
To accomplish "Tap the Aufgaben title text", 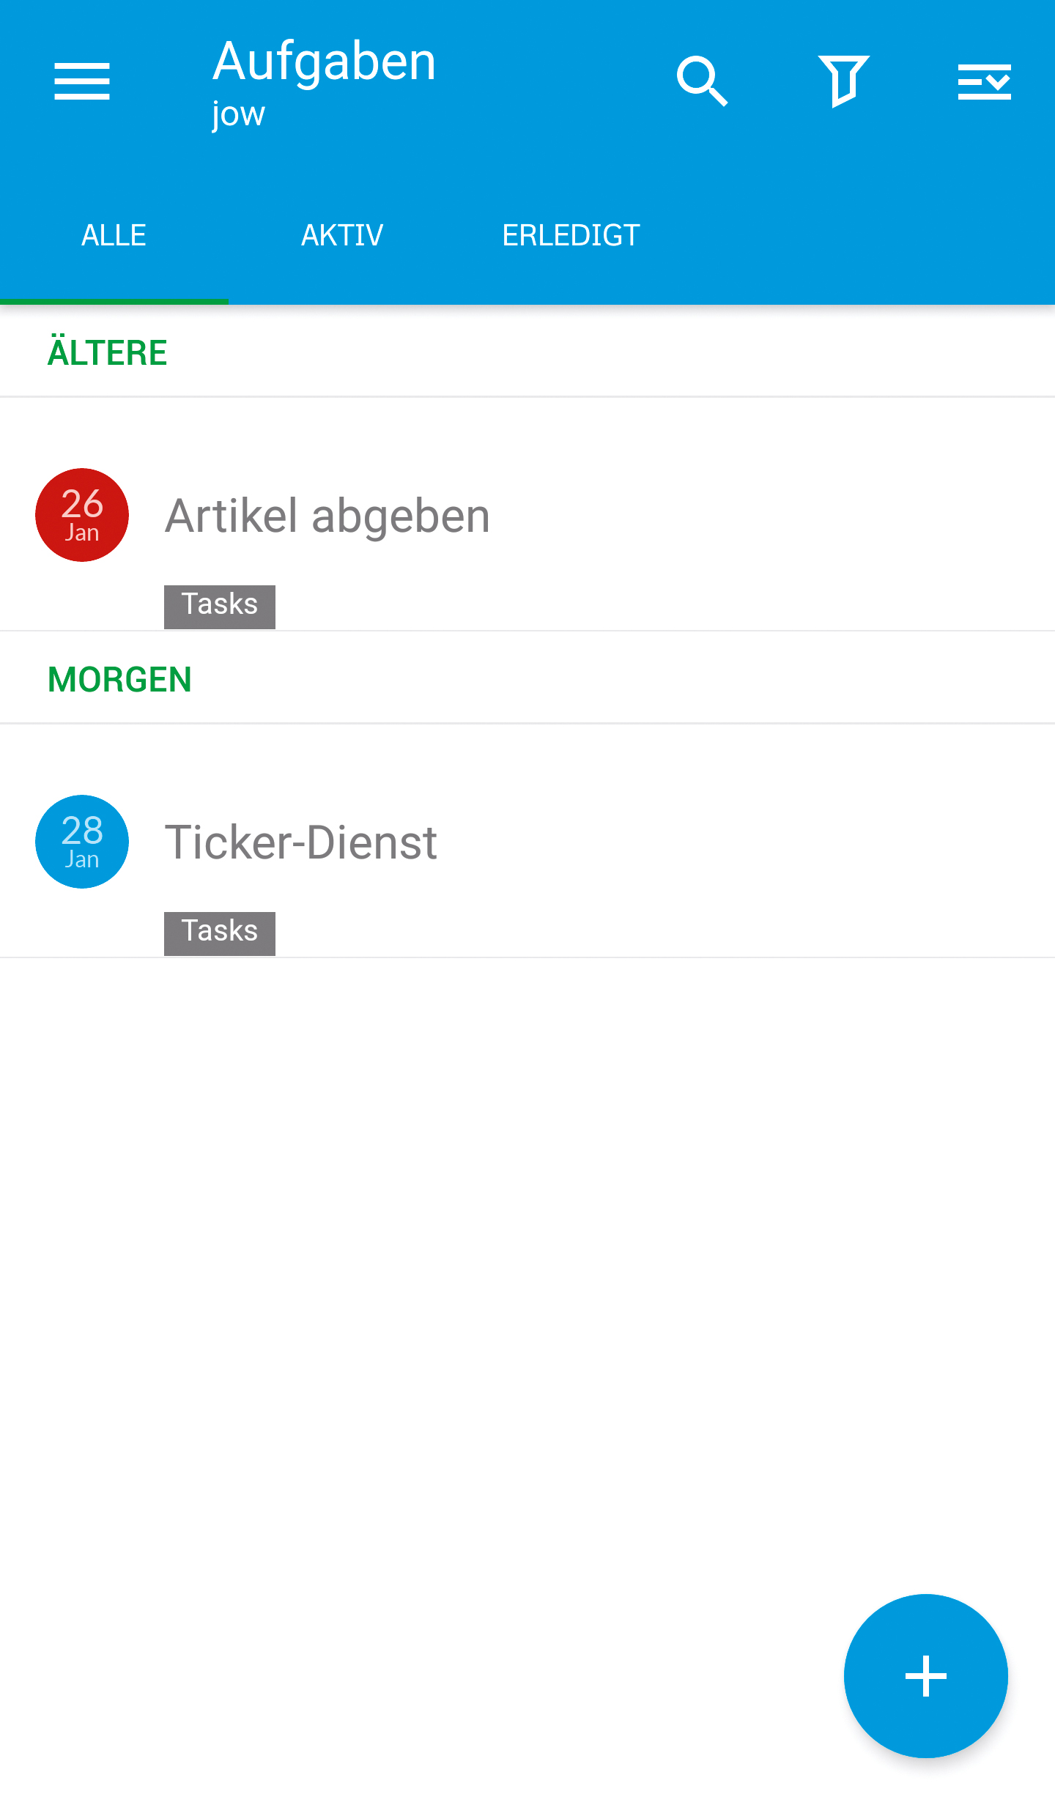I will (325, 62).
